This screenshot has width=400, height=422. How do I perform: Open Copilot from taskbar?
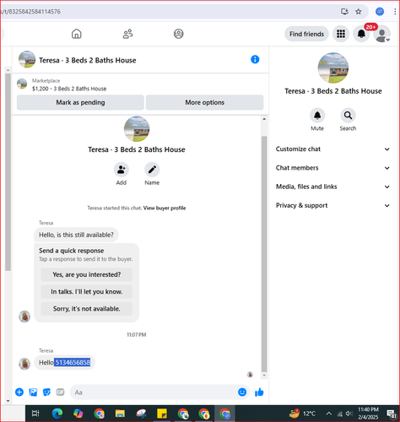pyautogui.click(x=78, y=414)
